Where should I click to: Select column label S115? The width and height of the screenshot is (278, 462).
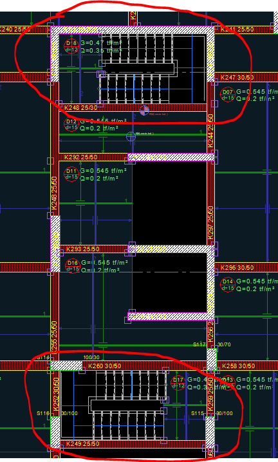point(198,413)
